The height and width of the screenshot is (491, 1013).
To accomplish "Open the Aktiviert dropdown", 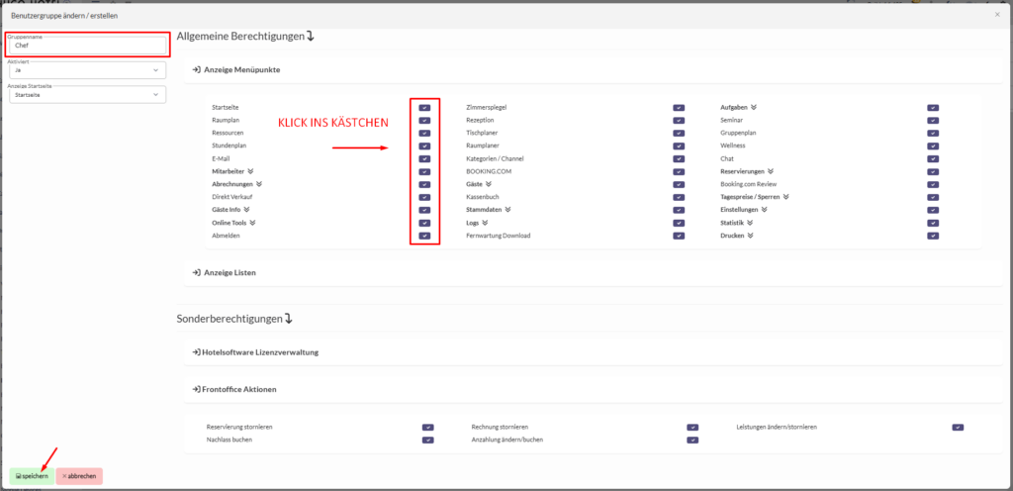I will [86, 70].
